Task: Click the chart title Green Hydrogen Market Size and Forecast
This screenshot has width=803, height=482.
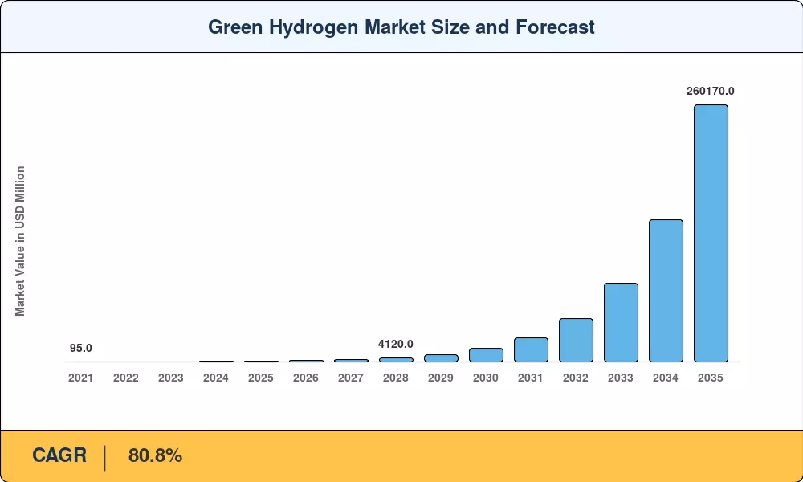Action: point(401,27)
